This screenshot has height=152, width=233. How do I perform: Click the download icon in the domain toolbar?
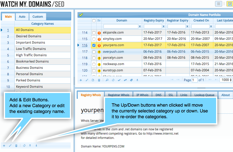(137, 80)
